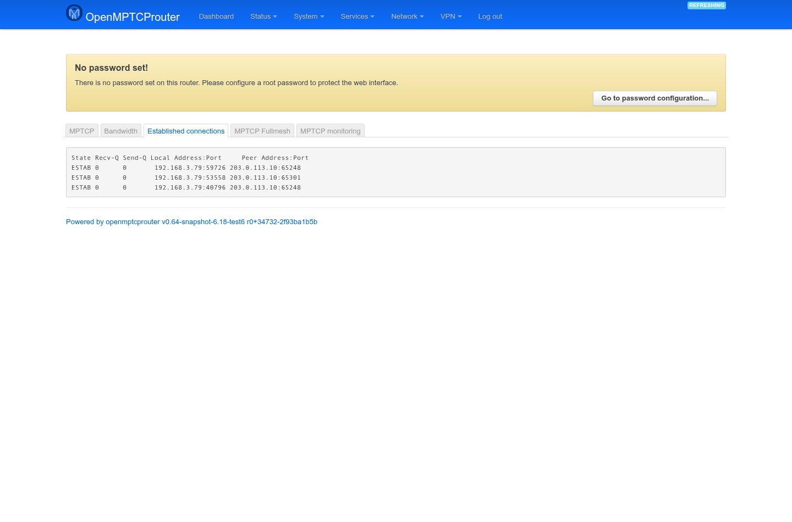792x522 pixels.
Task: Log out of the router interface
Action: pos(490,16)
